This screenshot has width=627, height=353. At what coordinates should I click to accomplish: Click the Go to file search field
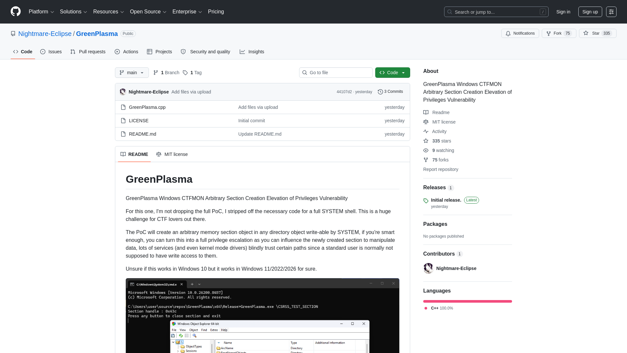(336, 73)
